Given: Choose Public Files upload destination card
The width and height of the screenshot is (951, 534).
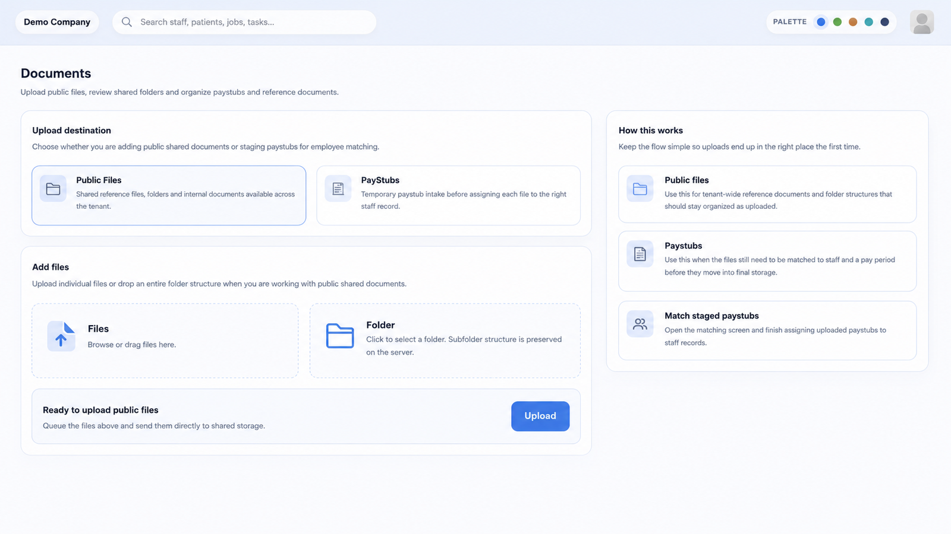Looking at the screenshot, I should point(169,195).
